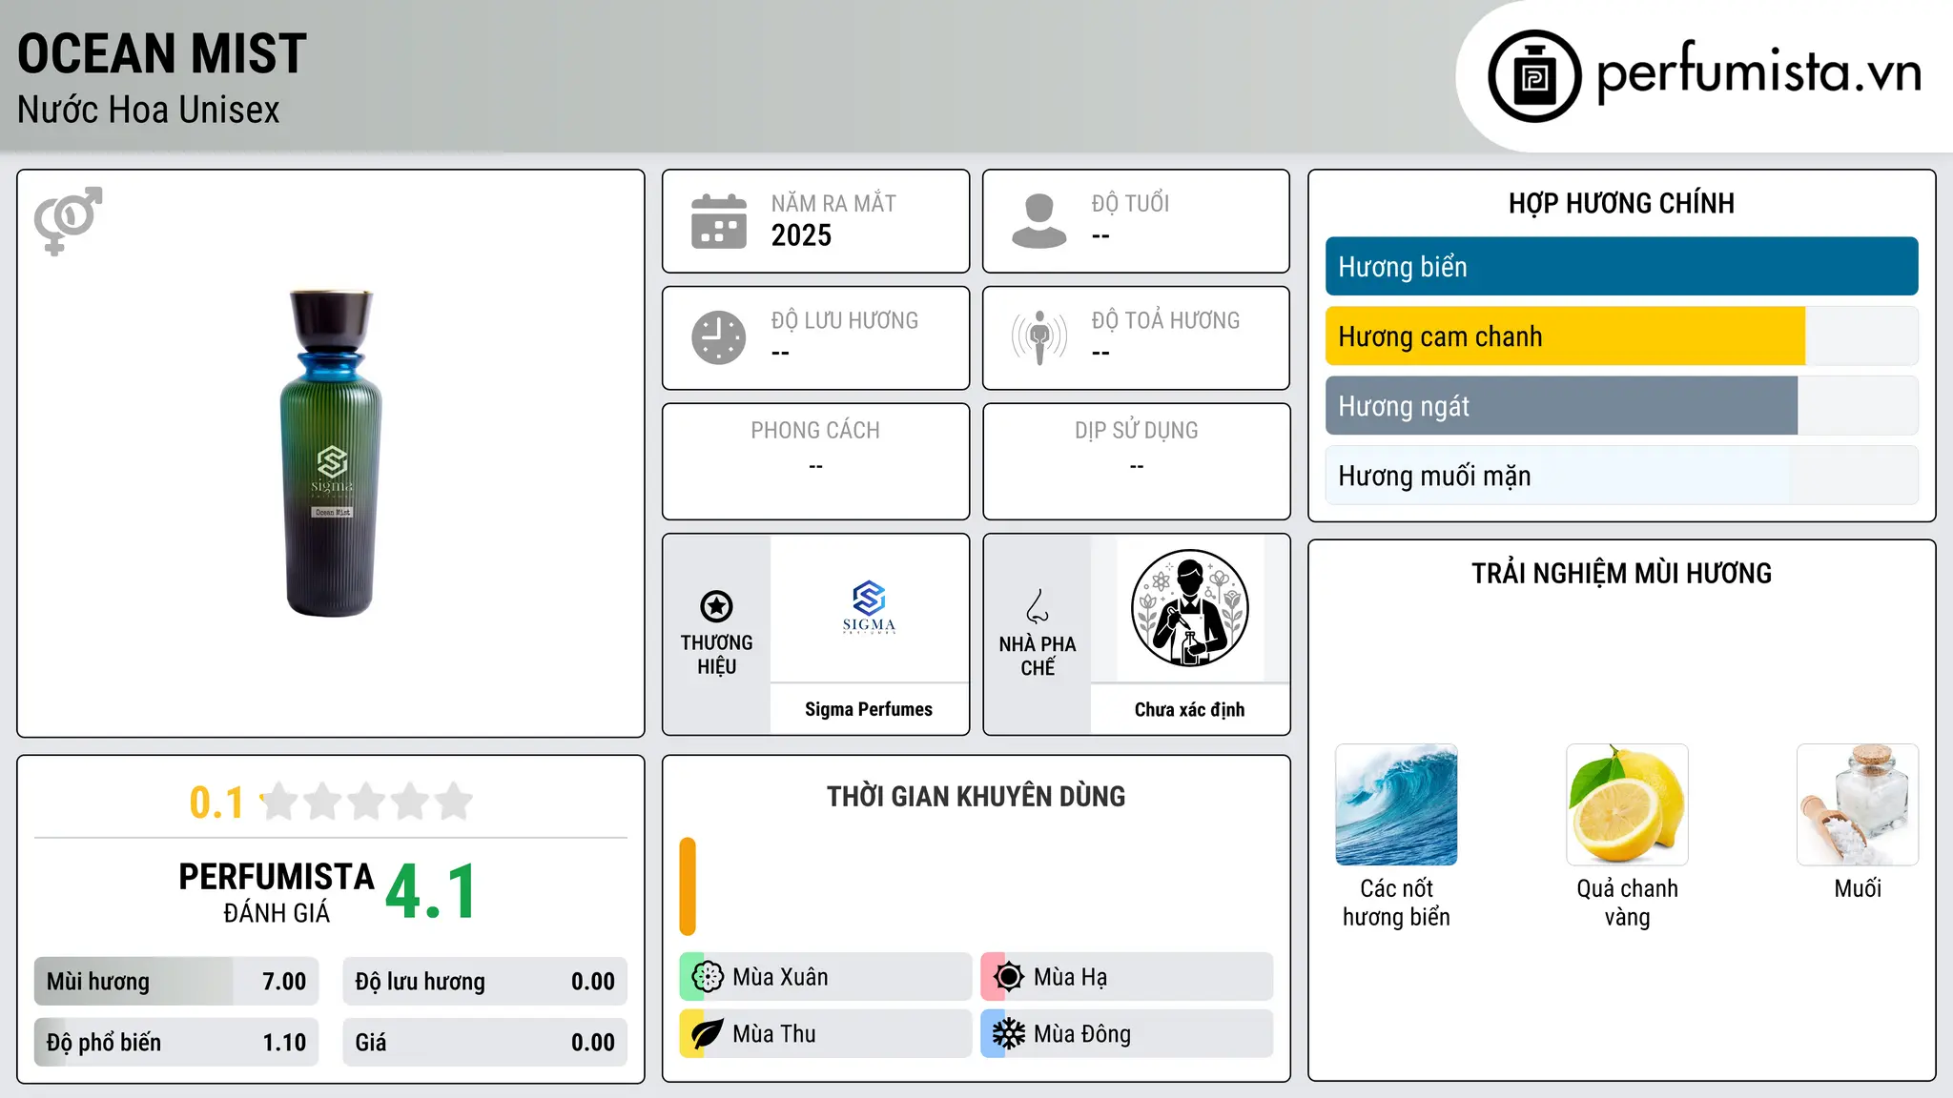Click the five-star rating row

pos(367,802)
